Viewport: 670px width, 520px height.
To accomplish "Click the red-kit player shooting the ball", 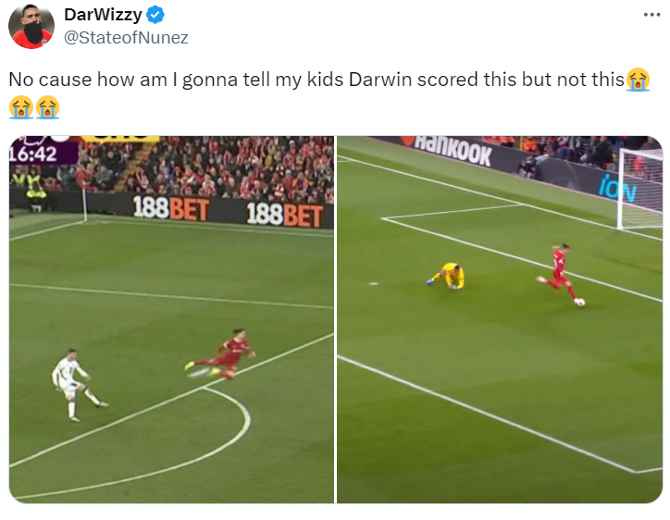I will tap(560, 274).
